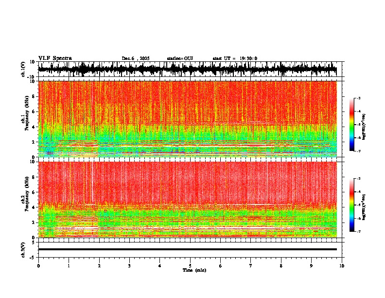Click time axis tick label '1'
The height and width of the screenshot is (298, 385).
(x=69, y=266)
